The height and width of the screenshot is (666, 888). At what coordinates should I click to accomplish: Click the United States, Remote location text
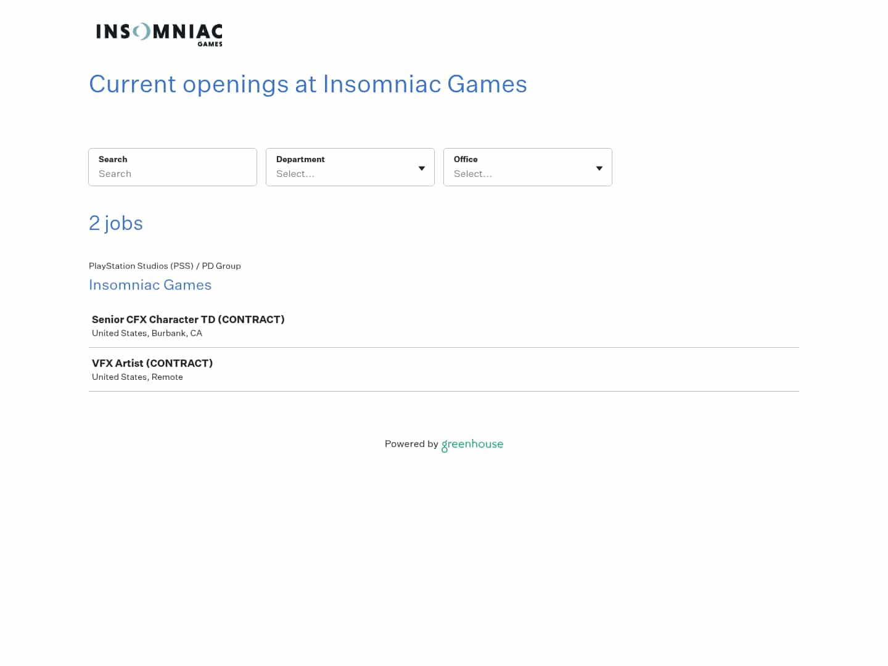pyautogui.click(x=137, y=377)
